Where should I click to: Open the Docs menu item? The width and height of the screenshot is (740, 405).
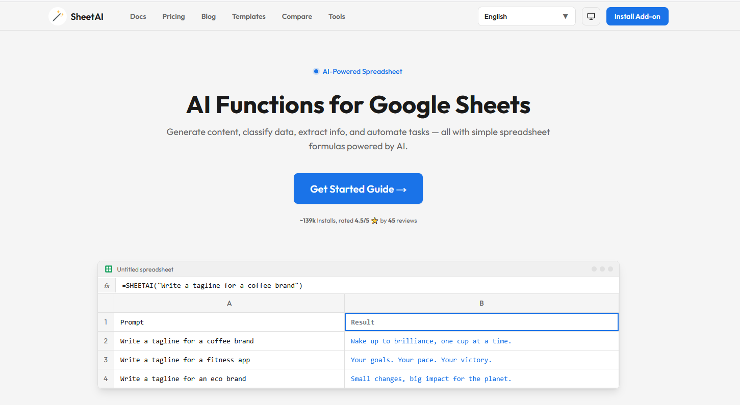[138, 16]
